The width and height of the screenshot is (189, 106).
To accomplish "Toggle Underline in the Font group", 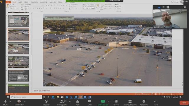I will [37, 8].
